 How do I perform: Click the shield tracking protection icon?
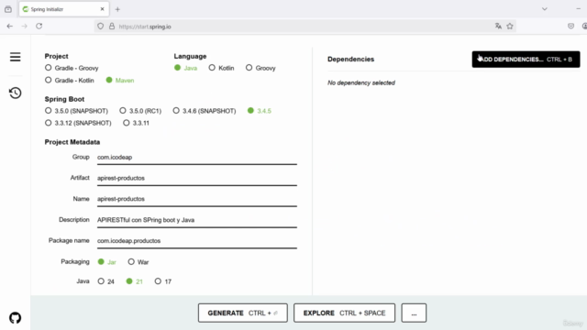(x=100, y=27)
